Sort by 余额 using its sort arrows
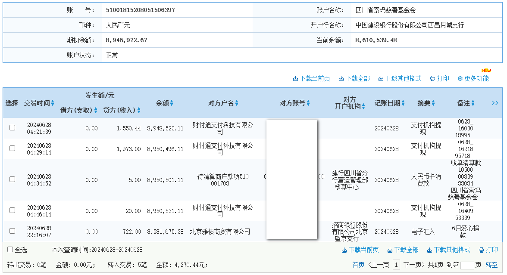This screenshot has height=275, width=507. pyautogui.click(x=172, y=103)
